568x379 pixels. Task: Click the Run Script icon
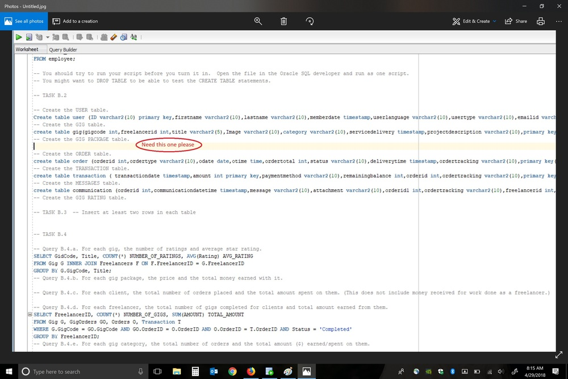pos(28,37)
